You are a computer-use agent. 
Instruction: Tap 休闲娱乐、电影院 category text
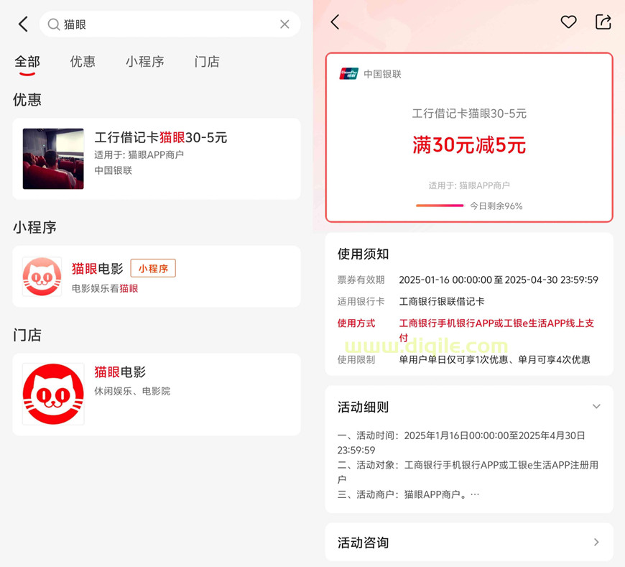[132, 391]
